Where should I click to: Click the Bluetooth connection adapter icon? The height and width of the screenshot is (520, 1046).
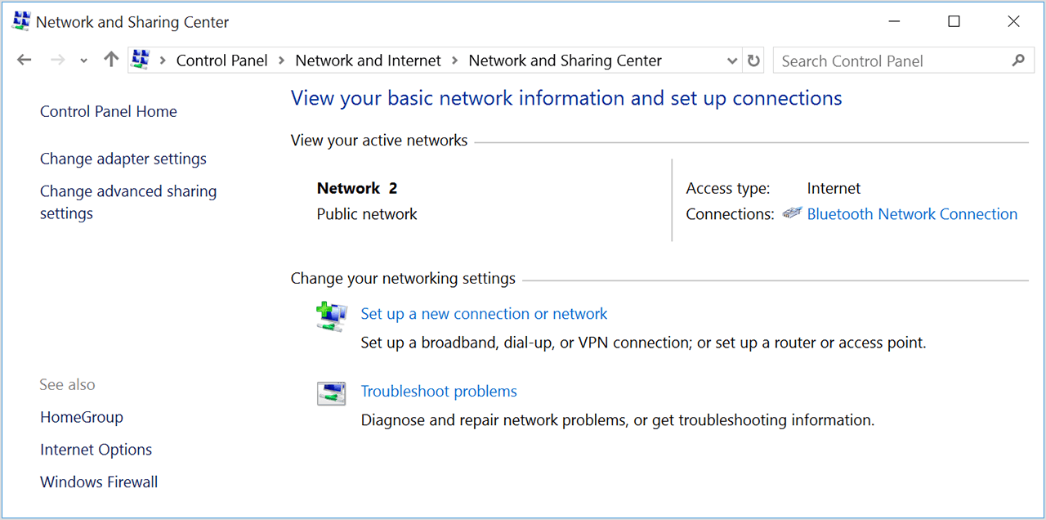pyautogui.click(x=792, y=214)
